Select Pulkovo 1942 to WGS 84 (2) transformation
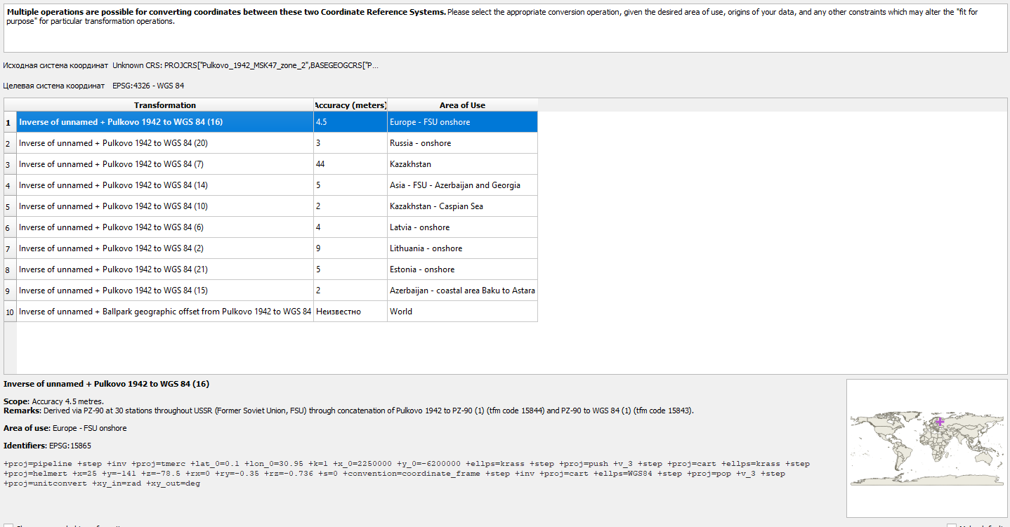The width and height of the screenshot is (1010, 527). 165,248
